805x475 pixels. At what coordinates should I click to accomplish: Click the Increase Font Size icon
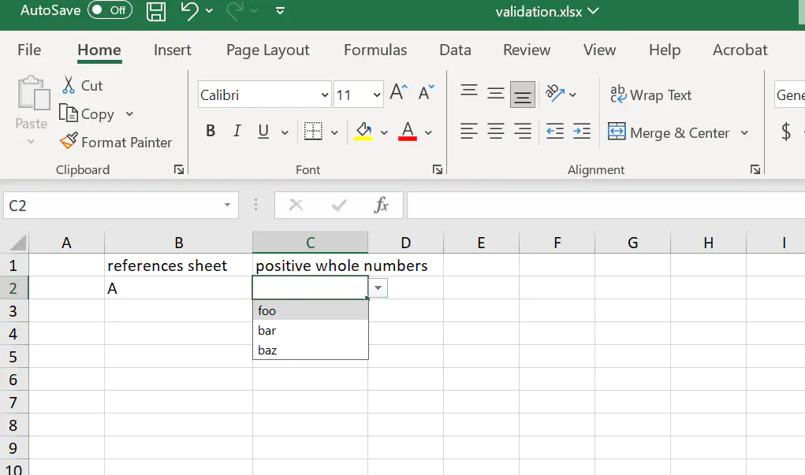point(399,94)
